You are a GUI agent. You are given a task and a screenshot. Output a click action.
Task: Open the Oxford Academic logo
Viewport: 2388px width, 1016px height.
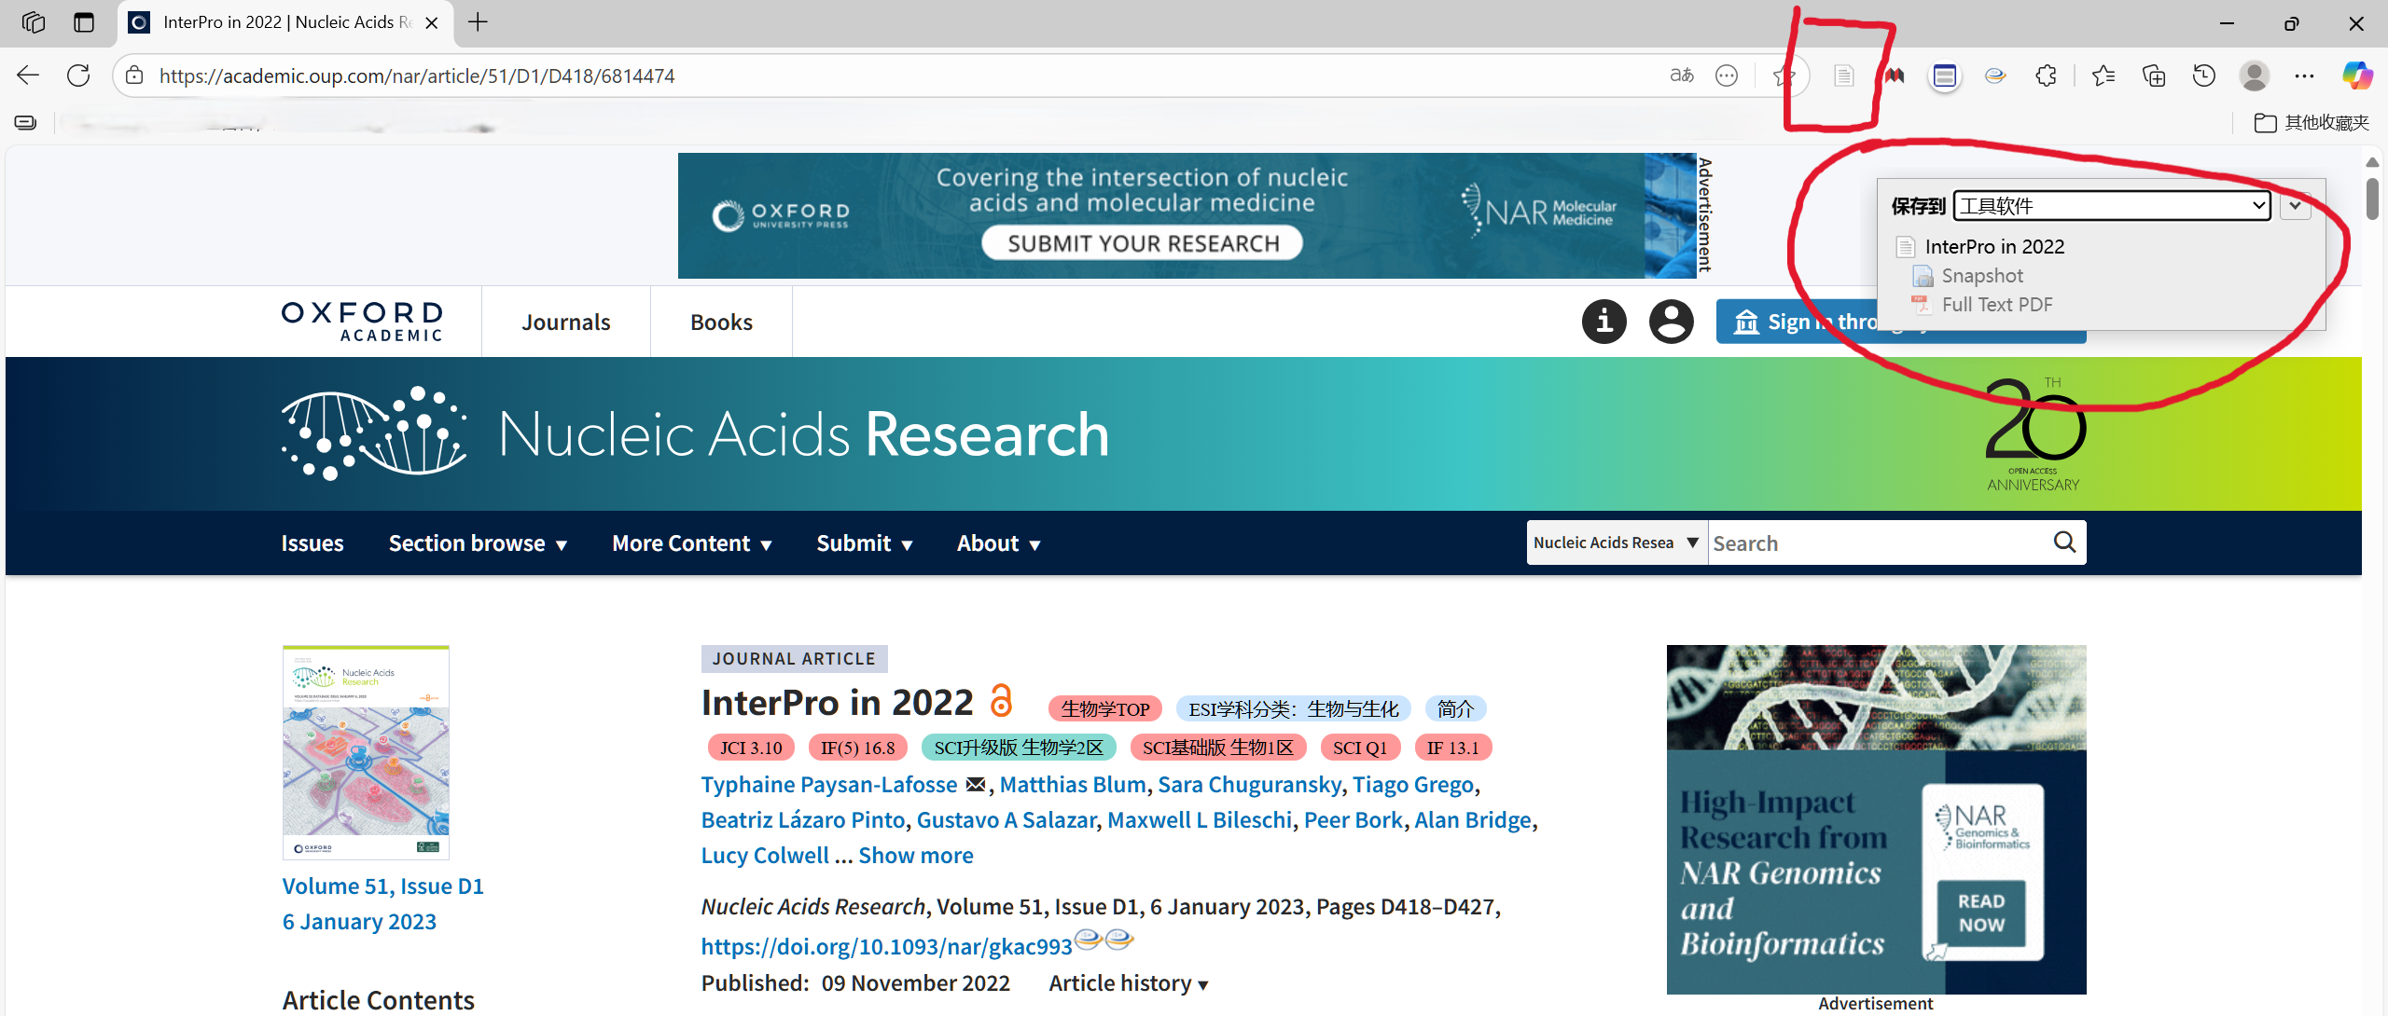362,322
